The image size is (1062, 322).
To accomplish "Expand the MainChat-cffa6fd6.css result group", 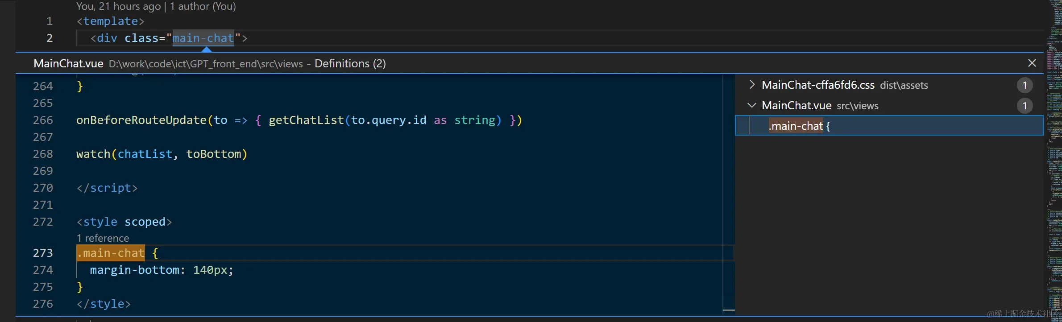I will coord(752,85).
